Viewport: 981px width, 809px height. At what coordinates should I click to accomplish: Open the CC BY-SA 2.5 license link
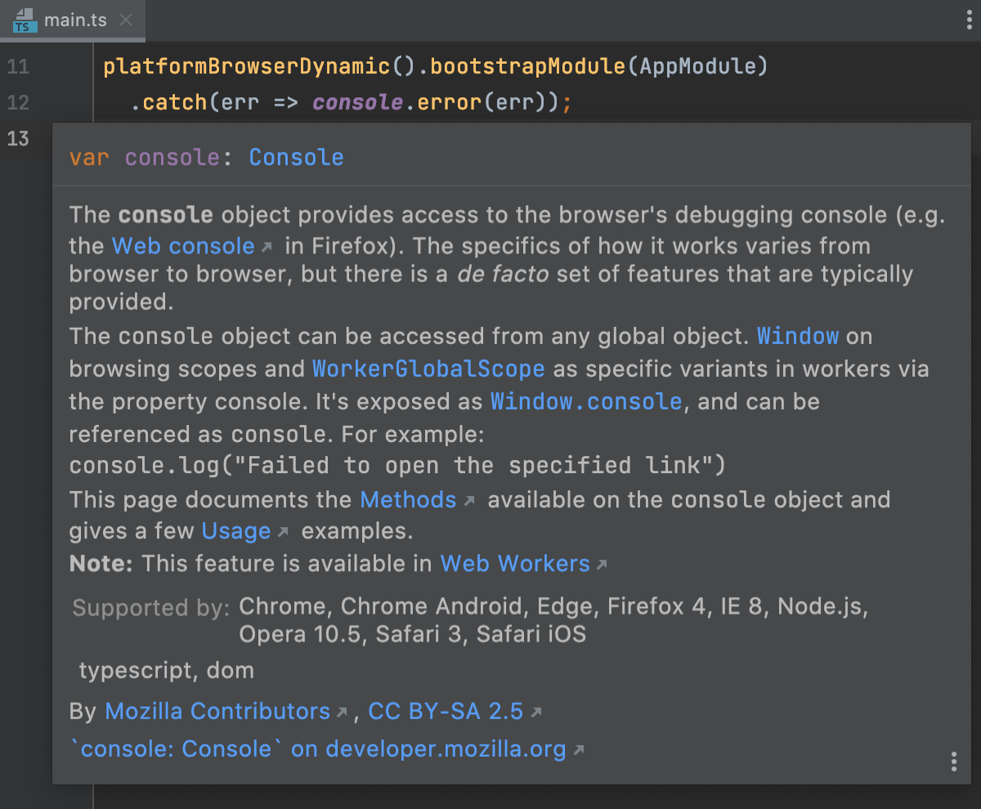click(x=446, y=711)
